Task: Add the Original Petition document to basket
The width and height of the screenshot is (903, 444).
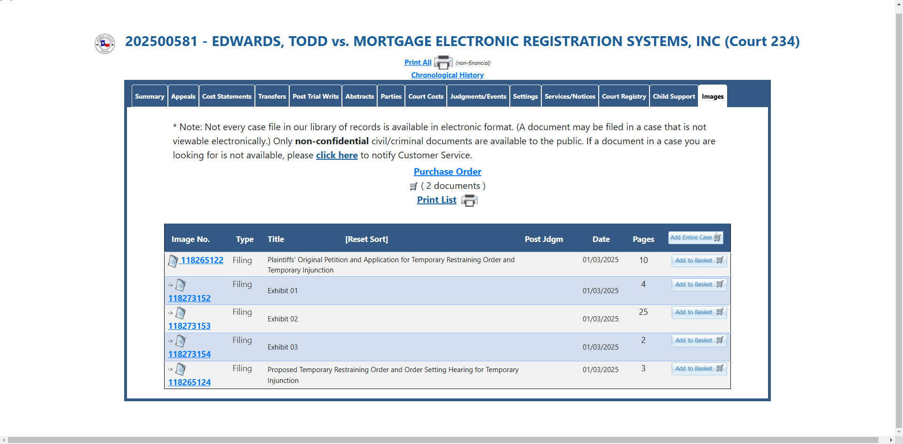Action: click(699, 261)
